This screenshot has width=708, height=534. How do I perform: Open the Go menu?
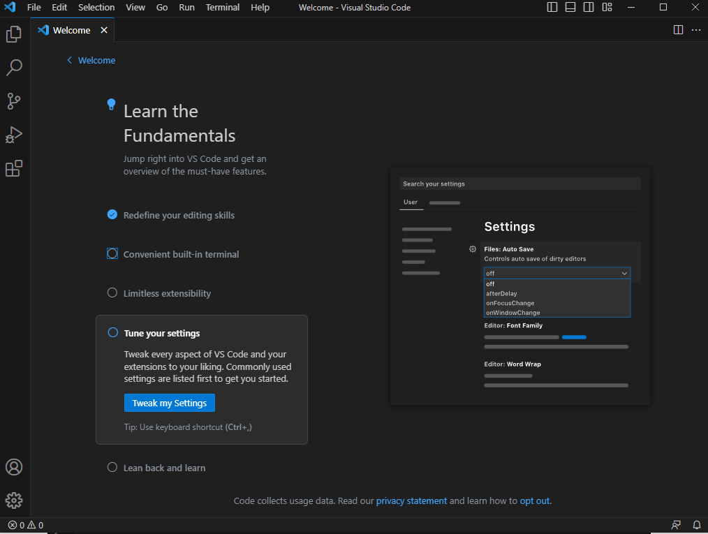click(x=162, y=7)
